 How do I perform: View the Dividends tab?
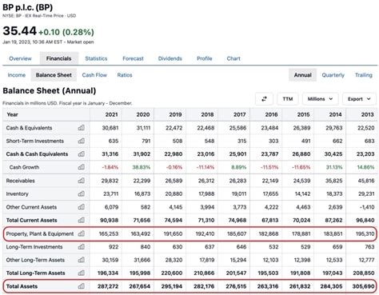click(170, 58)
